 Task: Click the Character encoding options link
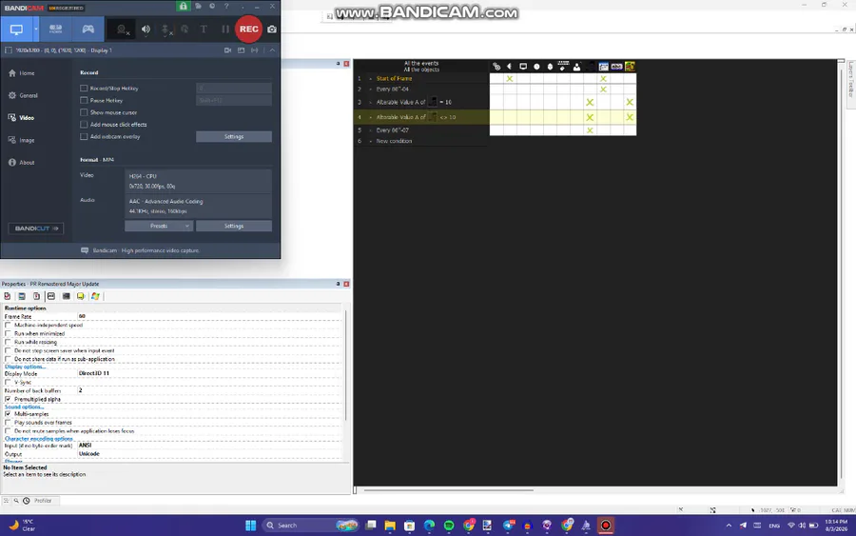39,439
